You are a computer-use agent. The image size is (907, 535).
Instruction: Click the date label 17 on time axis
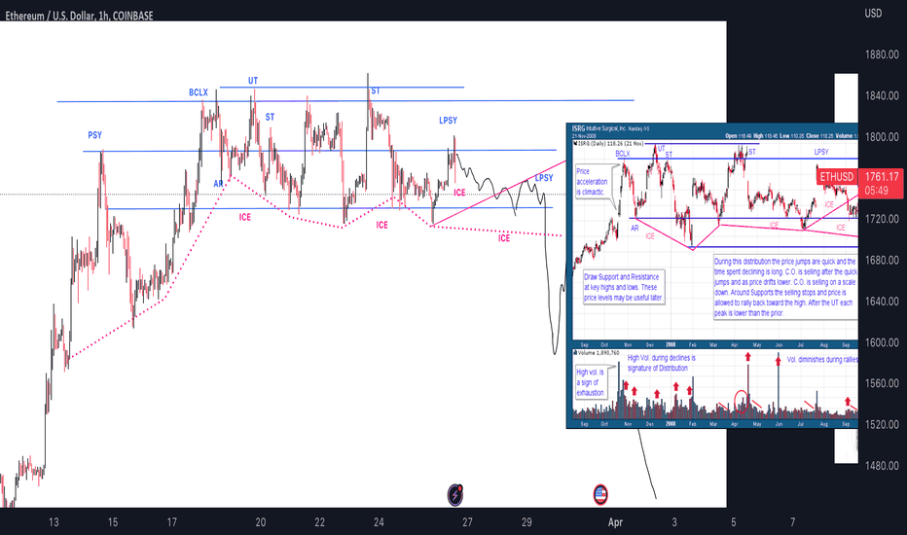(x=172, y=522)
